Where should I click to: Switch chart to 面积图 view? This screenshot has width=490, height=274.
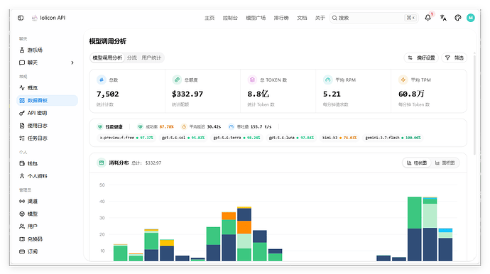pyautogui.click(x=445, y=163)
